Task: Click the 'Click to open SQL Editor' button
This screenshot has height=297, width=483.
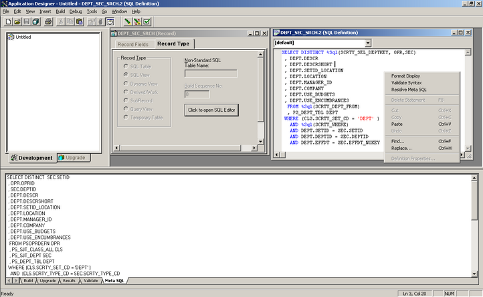Action: click(211, 110)
